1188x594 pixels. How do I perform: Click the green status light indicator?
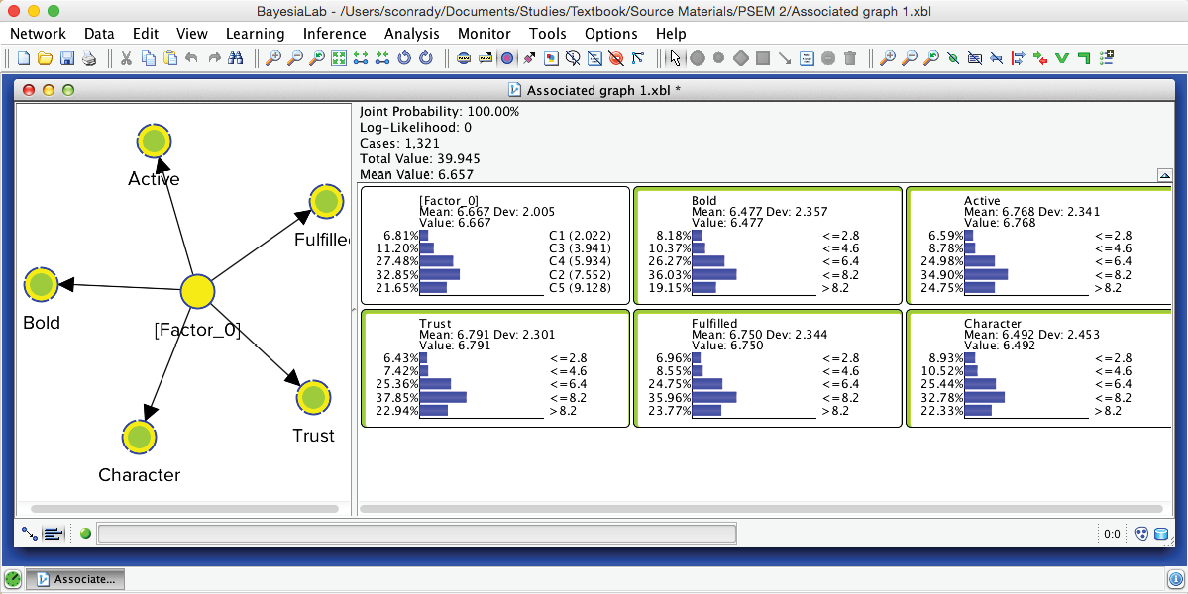(85, 534)
